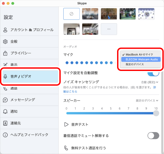The width and height of the screenshot is (164, 154).
Task: Click the contact card icon beside 連絡先
Action: pos(5,123)
